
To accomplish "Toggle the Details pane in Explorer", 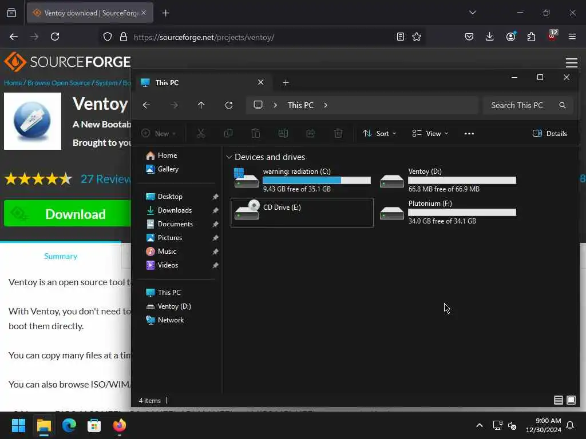I will tap(549, 134).
